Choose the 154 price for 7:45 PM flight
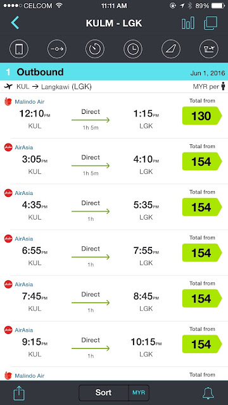The image size is (228, 405). 202,298
